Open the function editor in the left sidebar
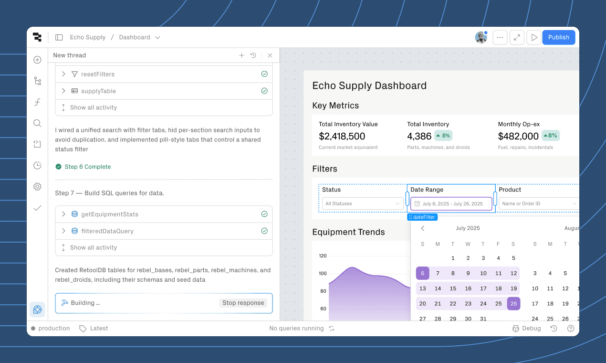Image resolution: width=606 pixels, height=363 pixels. click(x=37, y=102)
